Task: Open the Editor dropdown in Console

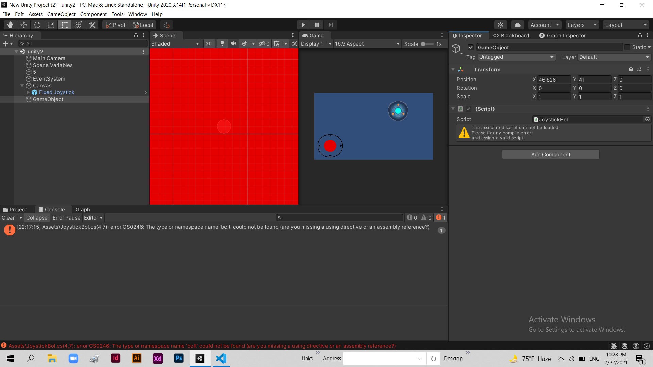Action: (x=93, y=218)
